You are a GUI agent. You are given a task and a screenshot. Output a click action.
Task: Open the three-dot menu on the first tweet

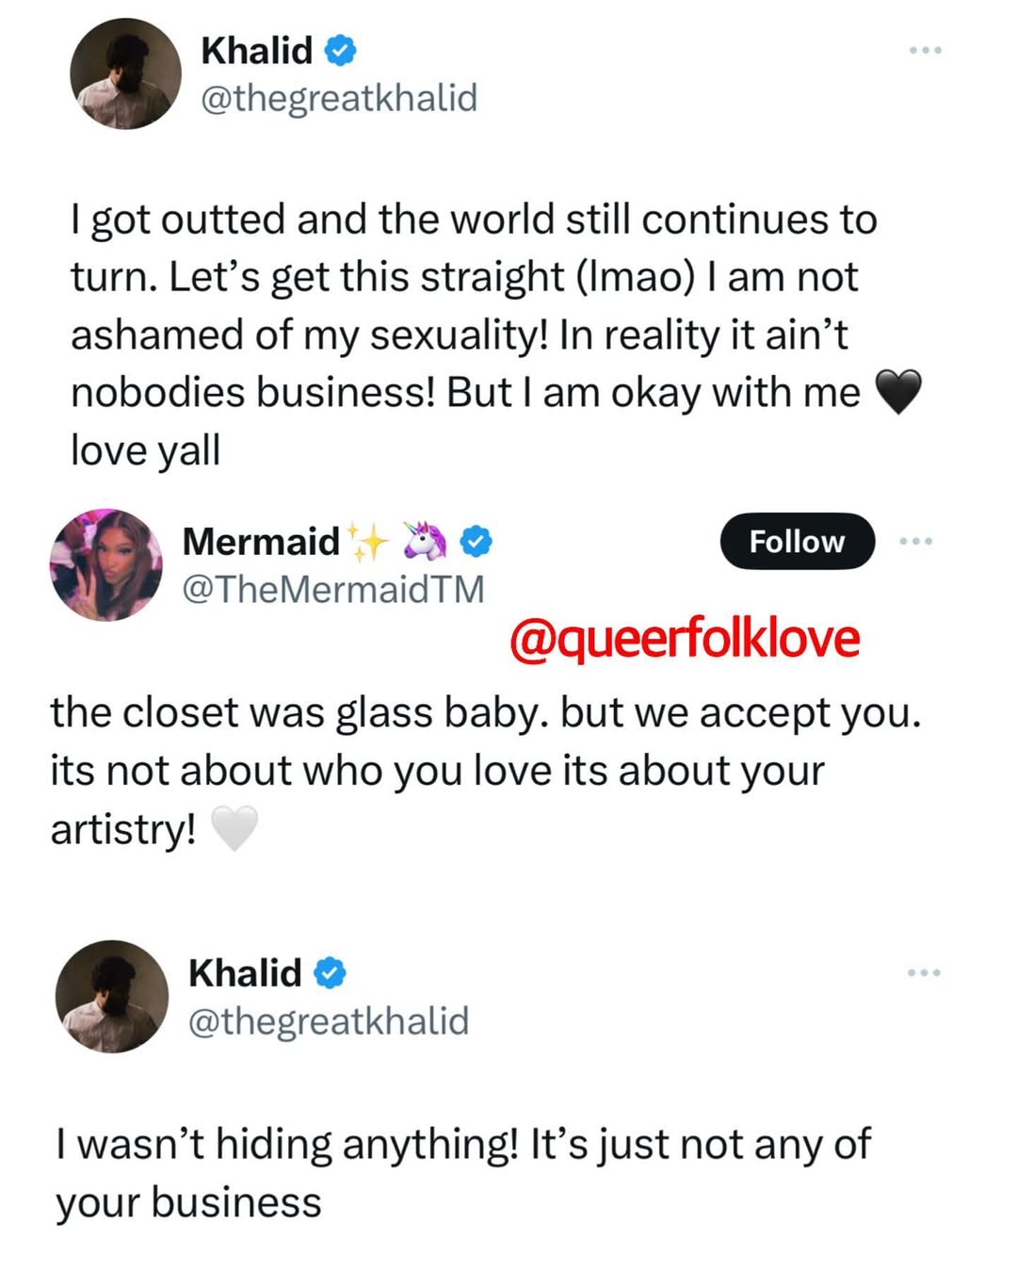[925, 49]
